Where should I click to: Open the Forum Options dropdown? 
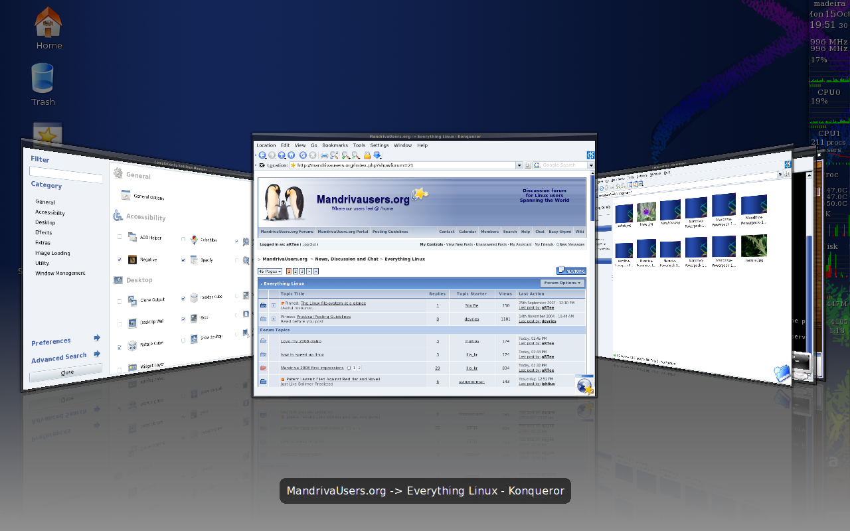562,283
